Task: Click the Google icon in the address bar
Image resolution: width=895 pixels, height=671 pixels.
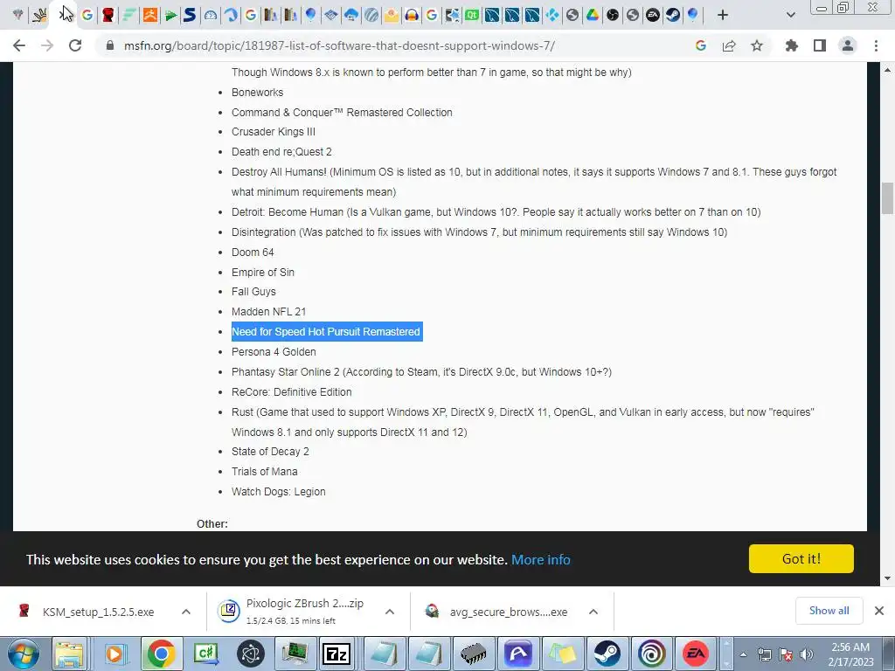Action: click(x=700, y=45)
